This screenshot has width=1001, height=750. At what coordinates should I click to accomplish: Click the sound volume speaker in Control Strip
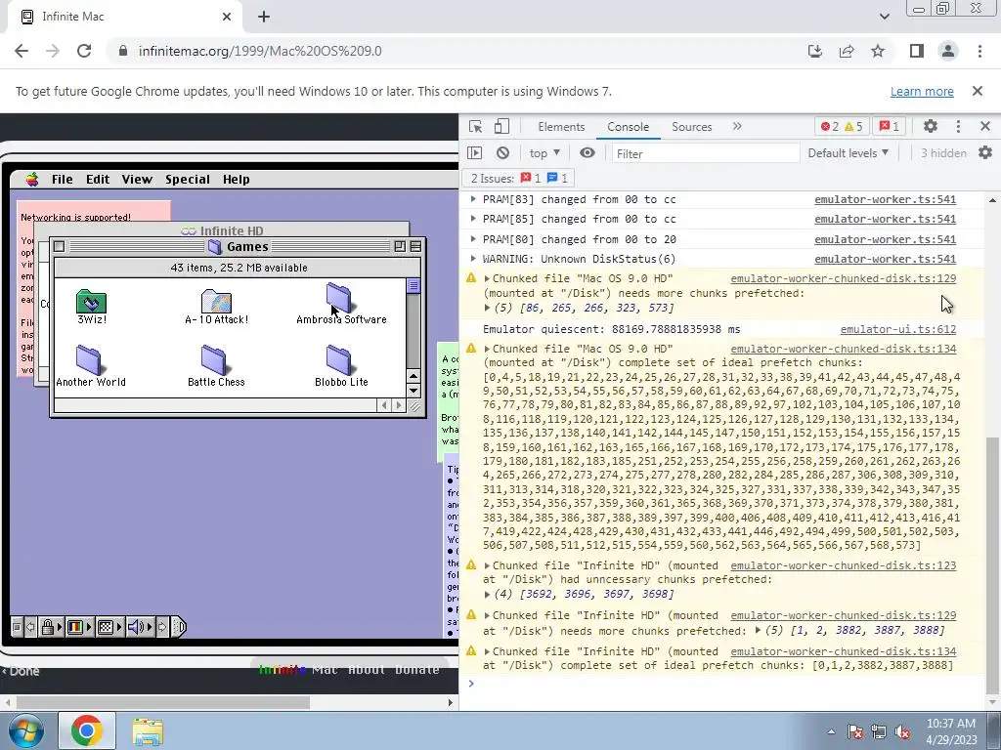click(x=135, y=627)
